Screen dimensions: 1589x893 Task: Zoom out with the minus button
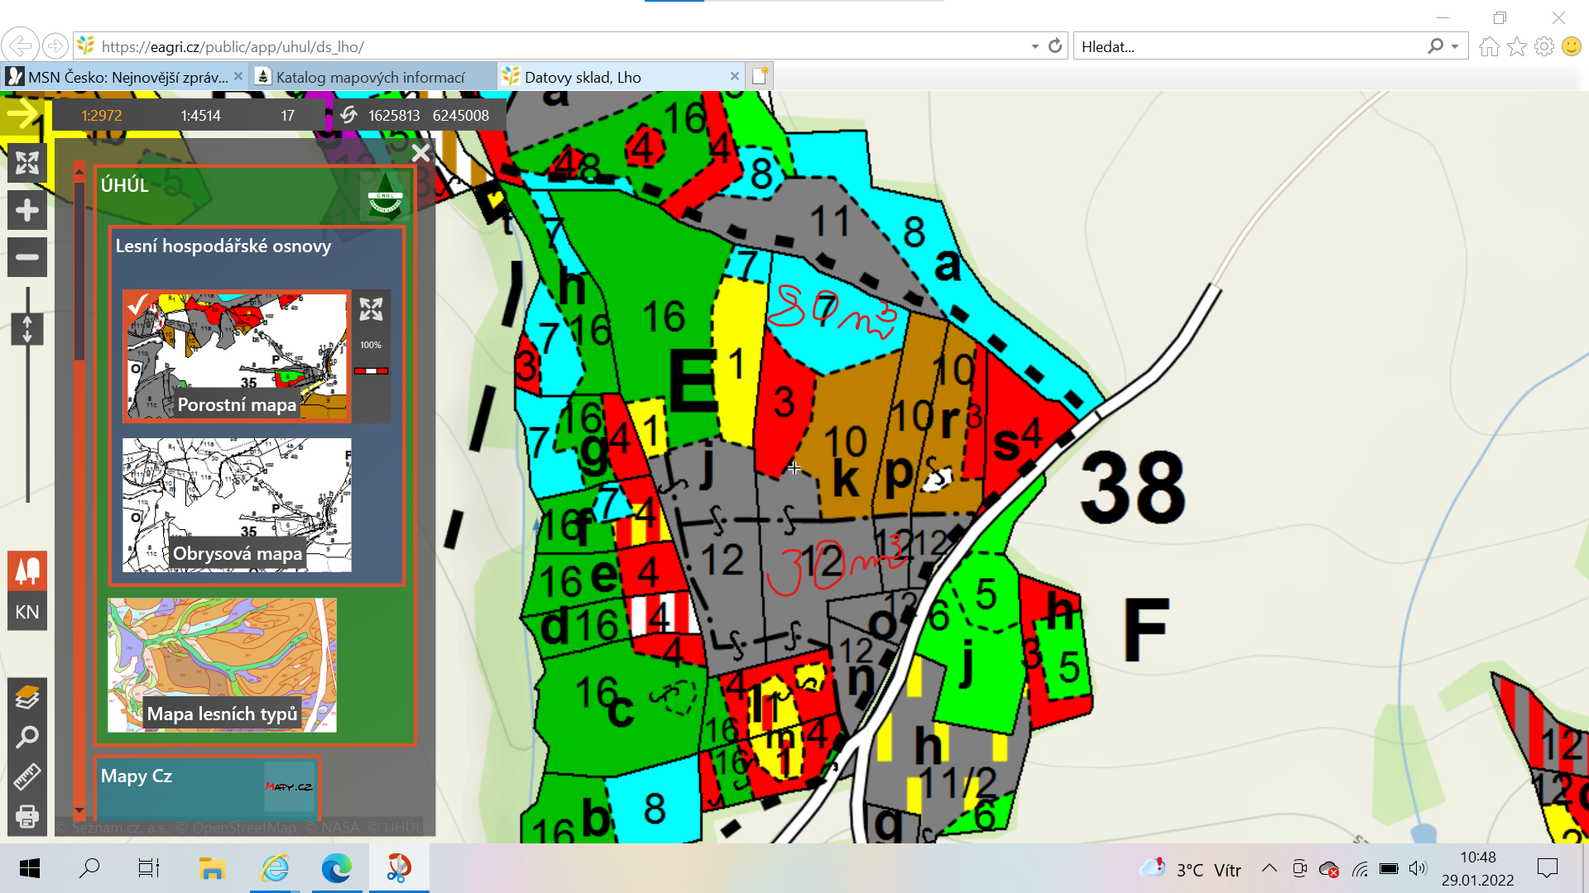pyautogui.click(x=27, y=257)
